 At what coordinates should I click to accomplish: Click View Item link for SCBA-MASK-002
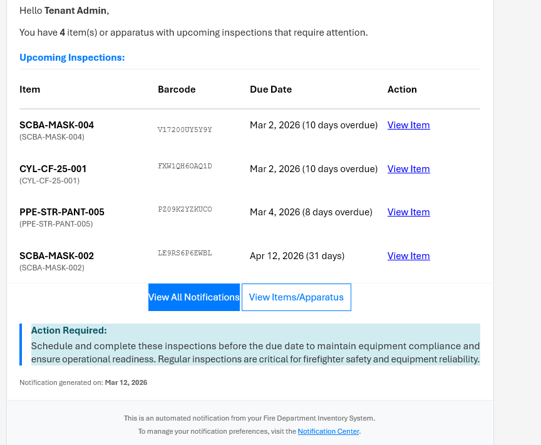[408, 256]
